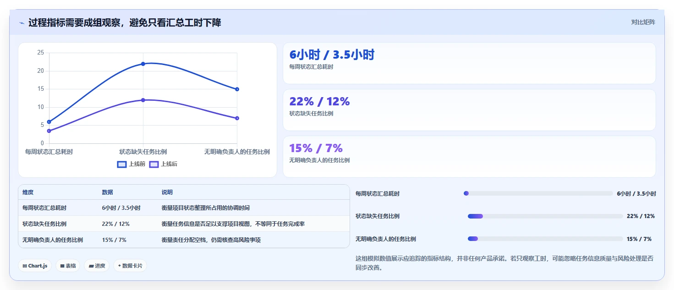Click the 15% / 7% card value

tap(316, 148)
